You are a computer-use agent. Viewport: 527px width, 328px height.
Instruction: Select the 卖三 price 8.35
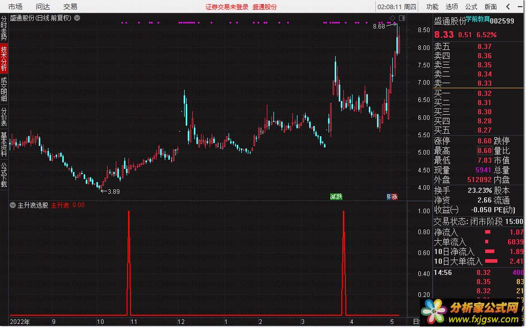(x=485, y=65)
